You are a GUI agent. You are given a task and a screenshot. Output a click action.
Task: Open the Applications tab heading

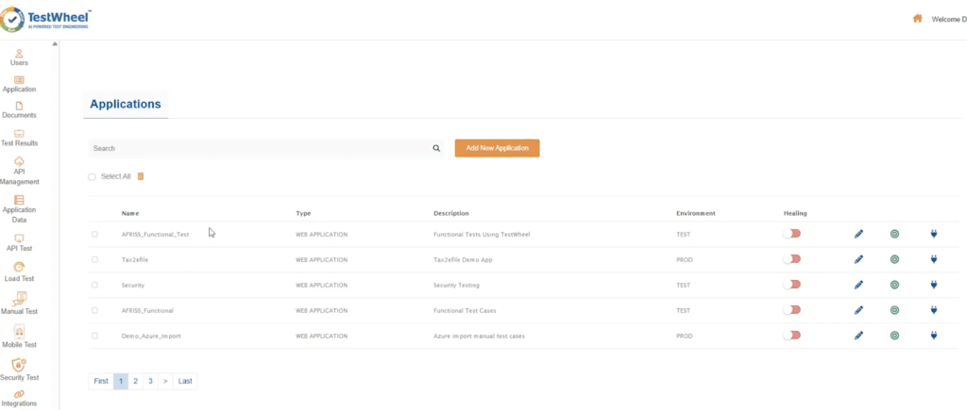click(126, 105)
